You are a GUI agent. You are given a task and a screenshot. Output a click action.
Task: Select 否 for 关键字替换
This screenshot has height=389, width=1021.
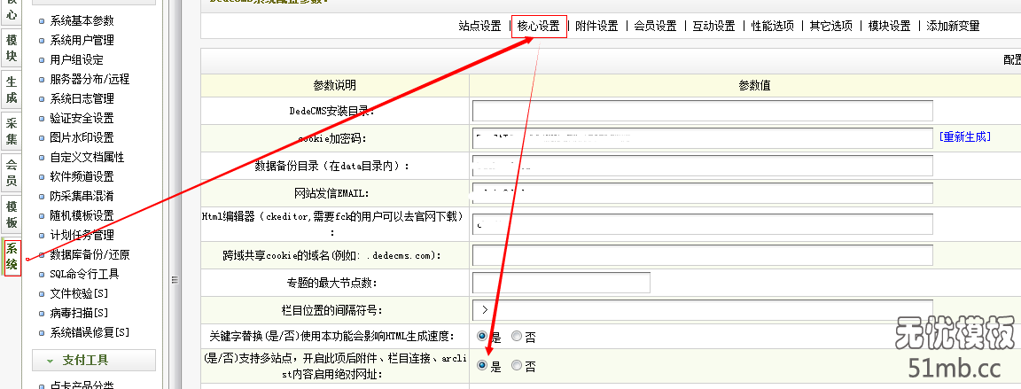[517, 337]
